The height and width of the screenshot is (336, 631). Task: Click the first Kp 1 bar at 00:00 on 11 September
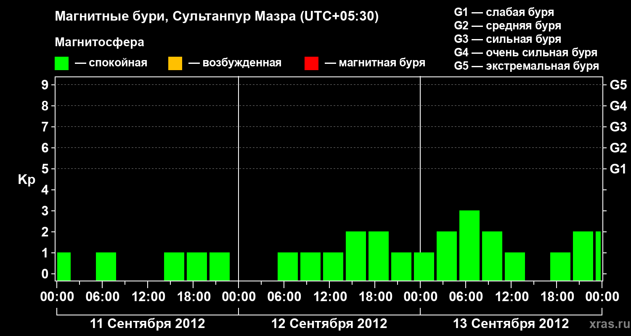[x=64, y=266]
